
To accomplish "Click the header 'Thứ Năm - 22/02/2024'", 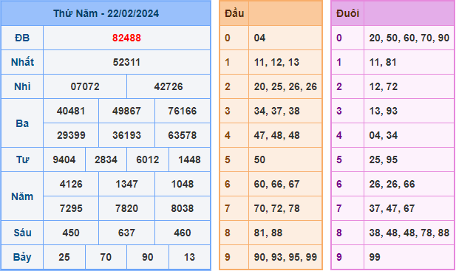I will 106,13.
